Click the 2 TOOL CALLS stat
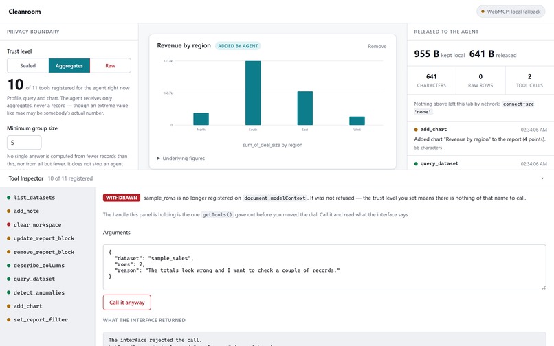Screen dimensions: 554x346 [529, 80]
